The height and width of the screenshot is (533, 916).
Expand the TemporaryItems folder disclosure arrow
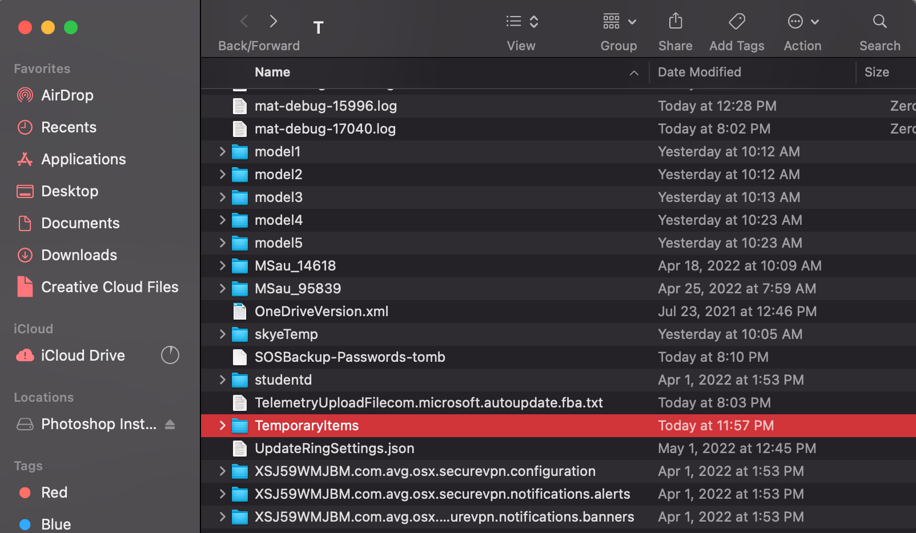(223, 426)
